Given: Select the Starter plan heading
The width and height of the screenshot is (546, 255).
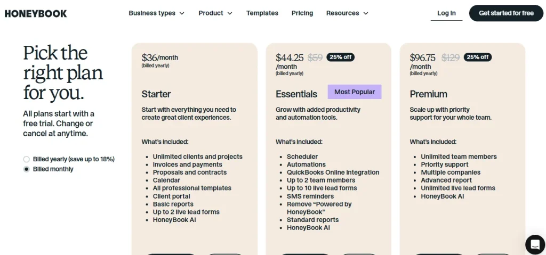Looking at the screenshot, I should tap(156, 94).
